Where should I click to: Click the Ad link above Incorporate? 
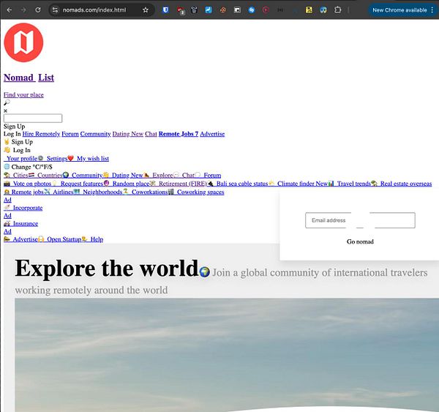pyautogui.click(x=7, y=200)
